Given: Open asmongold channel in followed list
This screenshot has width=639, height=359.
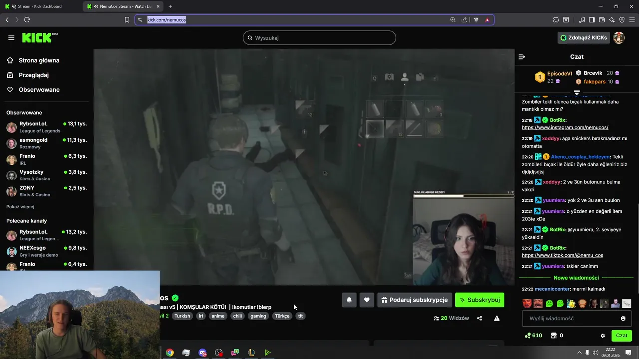Looking at the screenshot, I should [47, 143].
